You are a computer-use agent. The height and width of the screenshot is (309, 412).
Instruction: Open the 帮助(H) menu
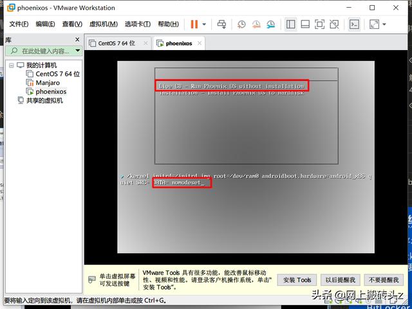coord(169,24)
